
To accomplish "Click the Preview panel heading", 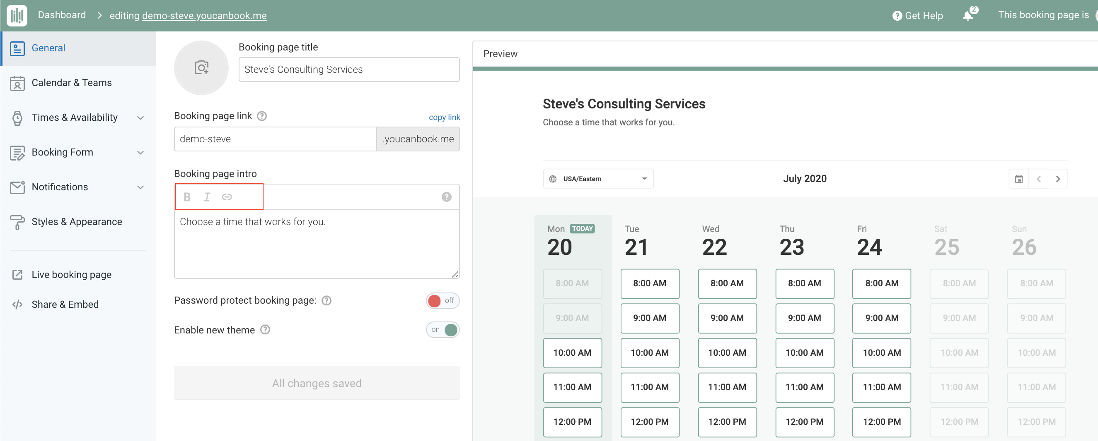I will coord(500,54).
